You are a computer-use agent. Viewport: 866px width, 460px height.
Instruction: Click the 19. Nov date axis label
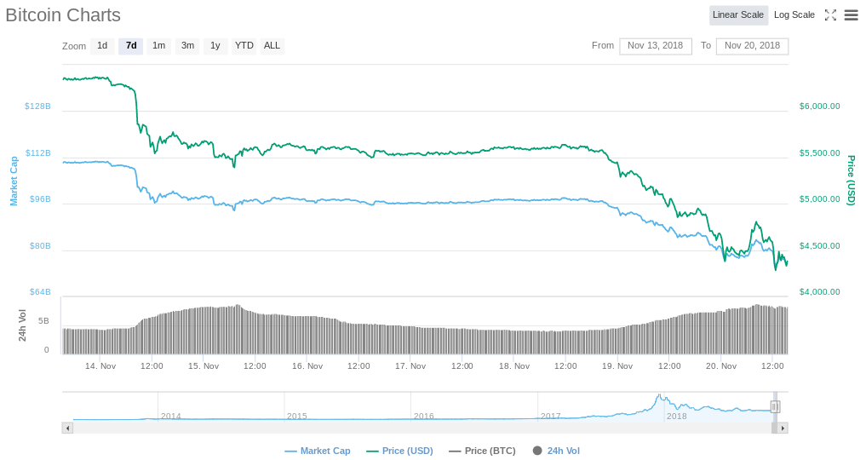pyautogui.click(x=617, y=366)
